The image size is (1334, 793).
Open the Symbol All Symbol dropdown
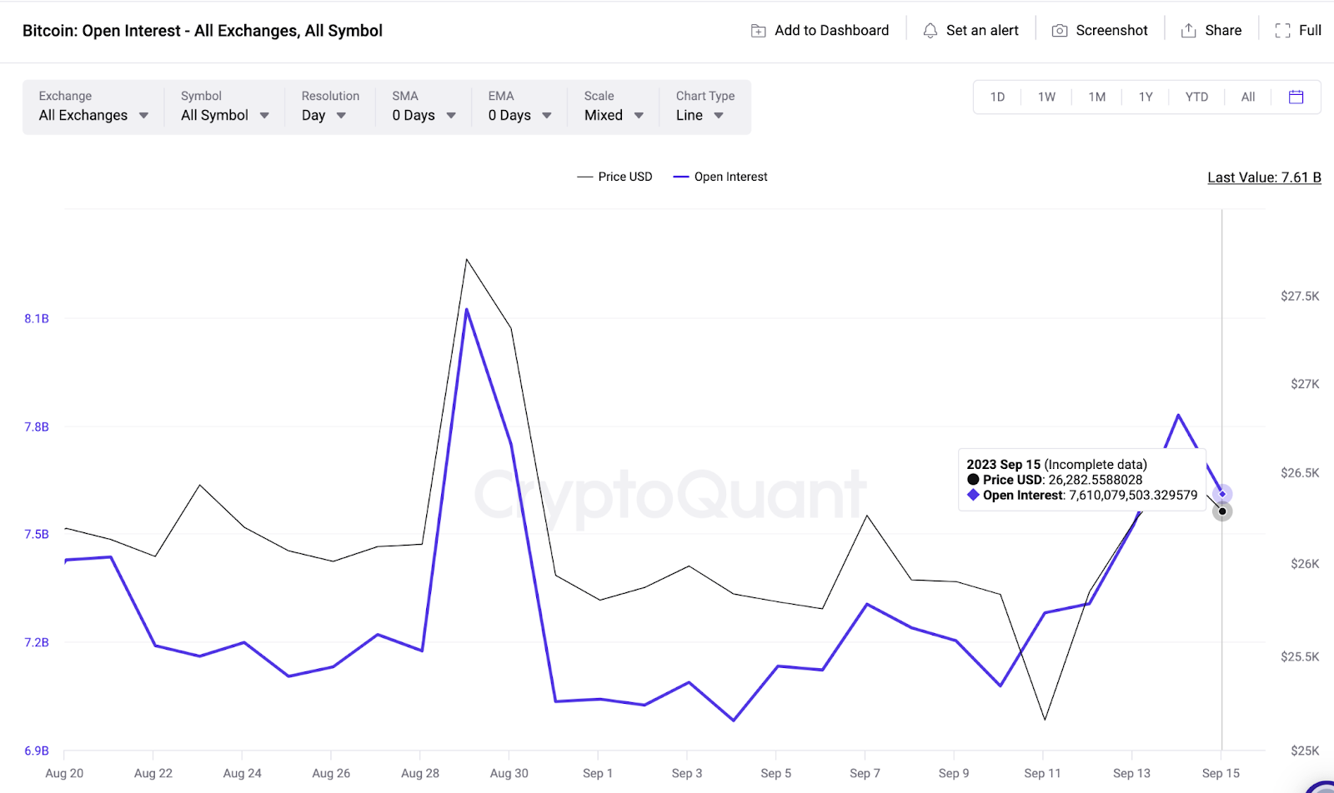(x=224, y=107)
